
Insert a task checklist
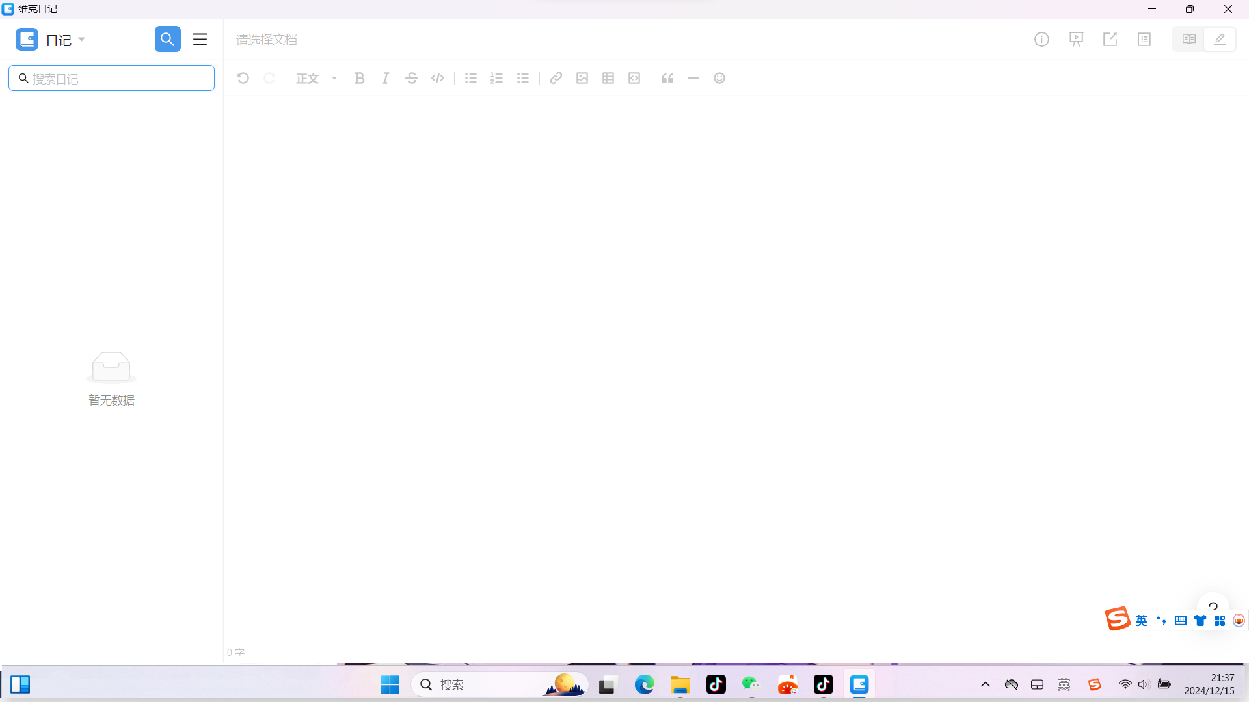523,78
